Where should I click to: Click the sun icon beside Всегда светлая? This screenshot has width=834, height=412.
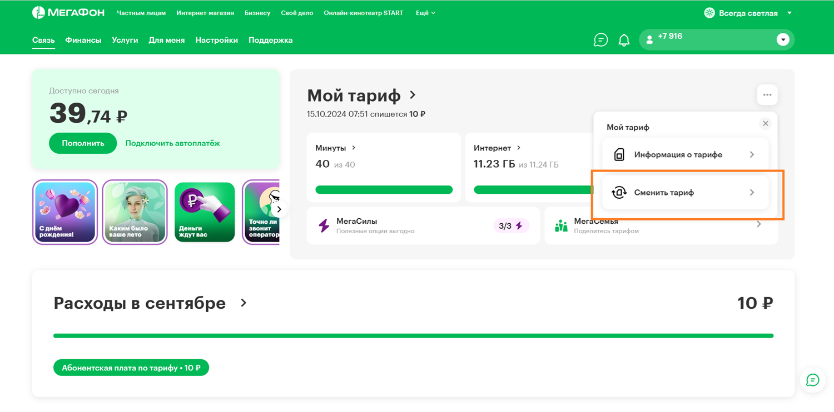(x=709, y=13)
